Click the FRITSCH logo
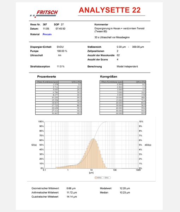This screenshot has width=180, height=212. pos(44,14)
